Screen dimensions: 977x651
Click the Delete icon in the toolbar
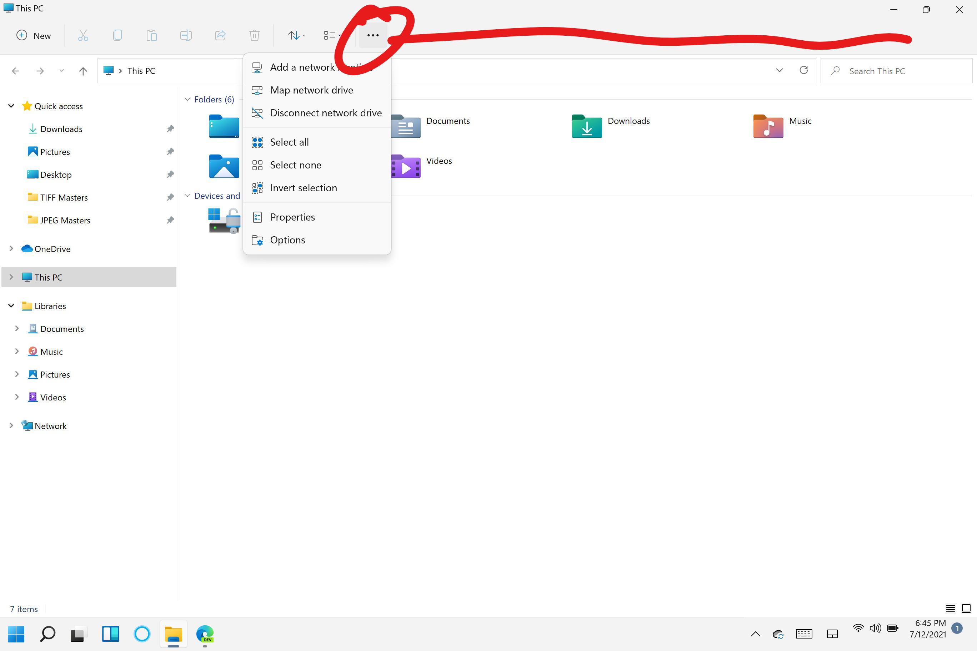click(255, 35)
